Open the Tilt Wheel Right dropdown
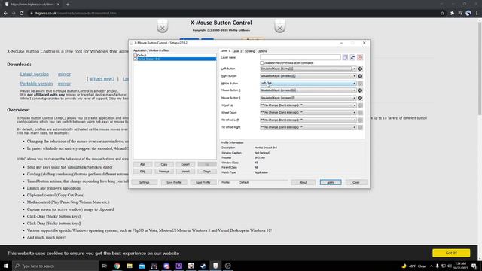 pos(308,127)
